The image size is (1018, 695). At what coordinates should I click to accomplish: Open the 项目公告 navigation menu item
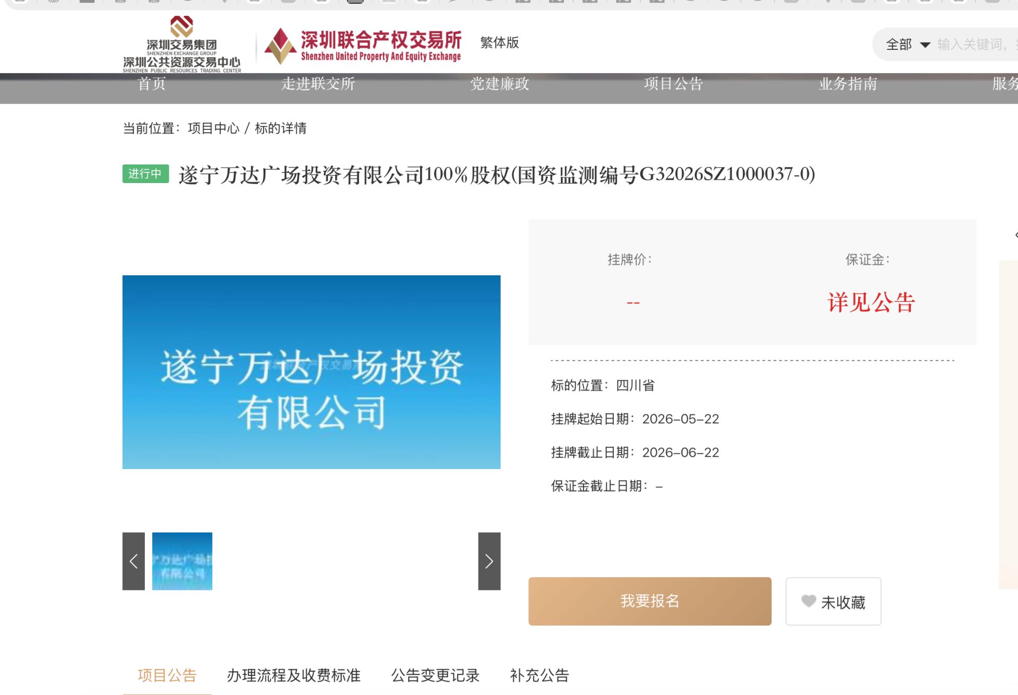[x=673, y=84]
